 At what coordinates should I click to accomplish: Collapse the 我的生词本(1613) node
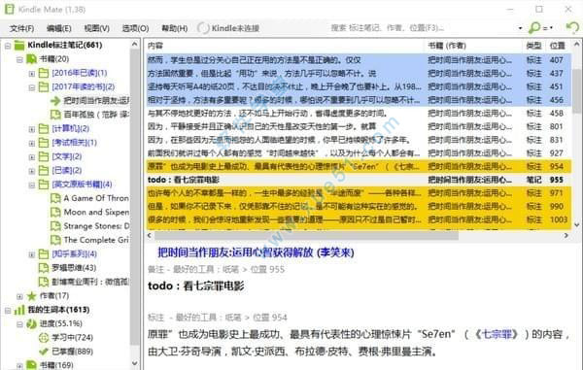pos(8,310)
